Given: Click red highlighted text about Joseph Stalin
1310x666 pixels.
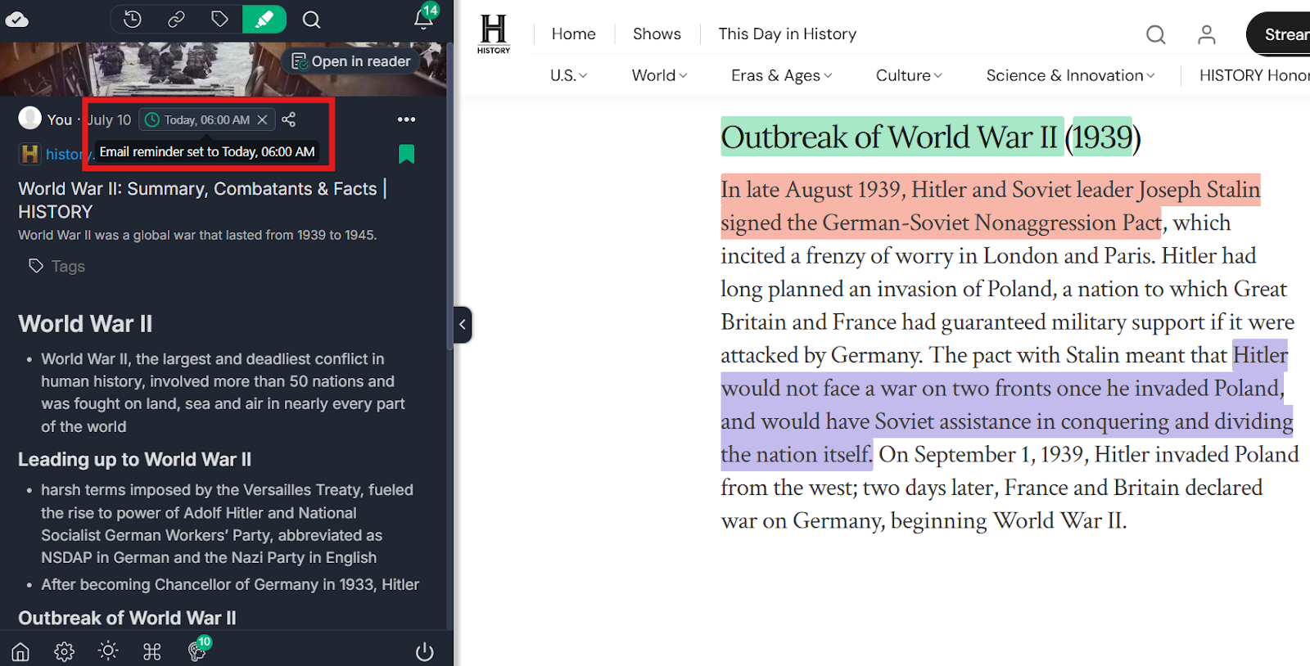Looking at the screenshot, I should pos(990,205).
